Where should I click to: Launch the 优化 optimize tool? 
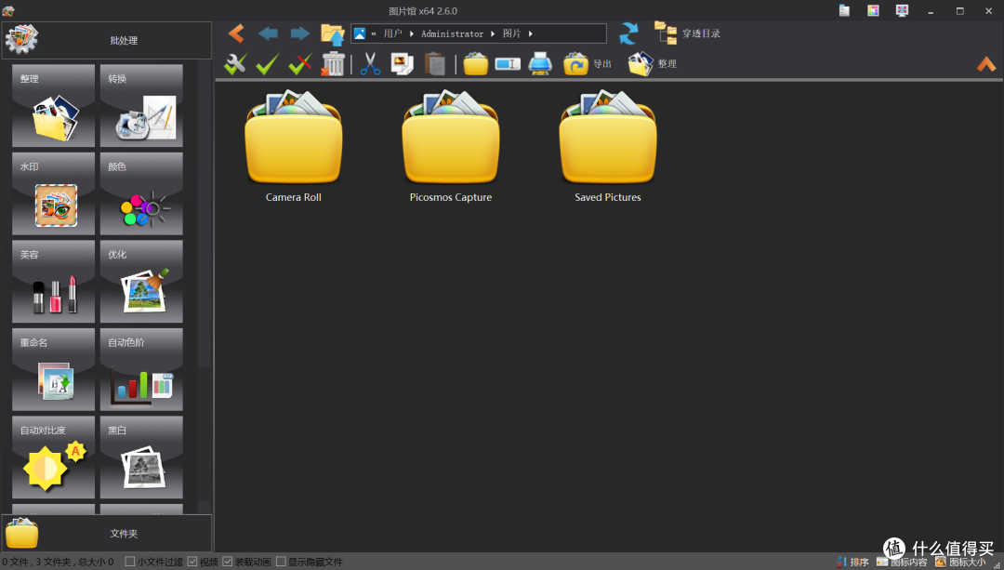point(141,281)
